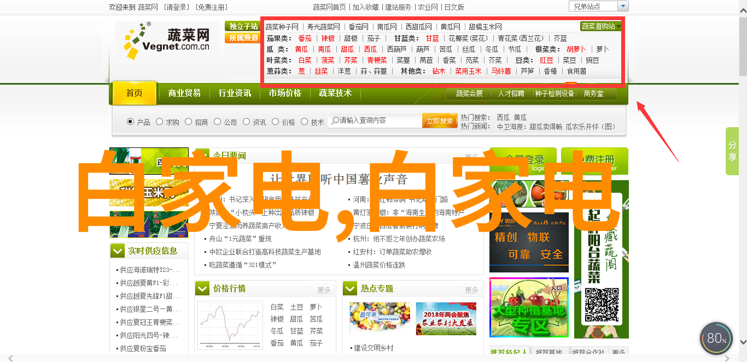Select the 产品 search radio button
This screenshot has width=747, height=362.
[x=130, y=122]
